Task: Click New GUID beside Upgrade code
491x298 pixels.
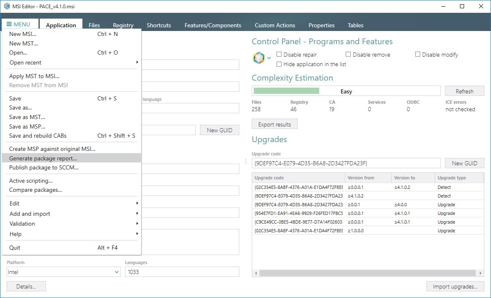Action: tap(465, 163)
